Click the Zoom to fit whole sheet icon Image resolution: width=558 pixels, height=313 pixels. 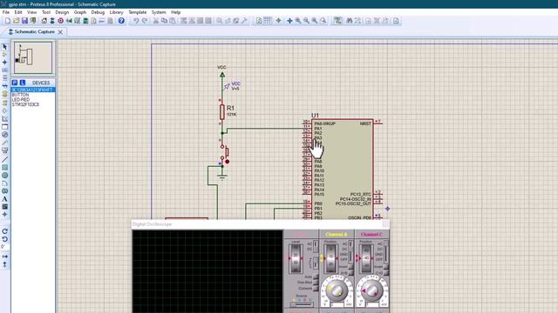click(x=315, y=21)
